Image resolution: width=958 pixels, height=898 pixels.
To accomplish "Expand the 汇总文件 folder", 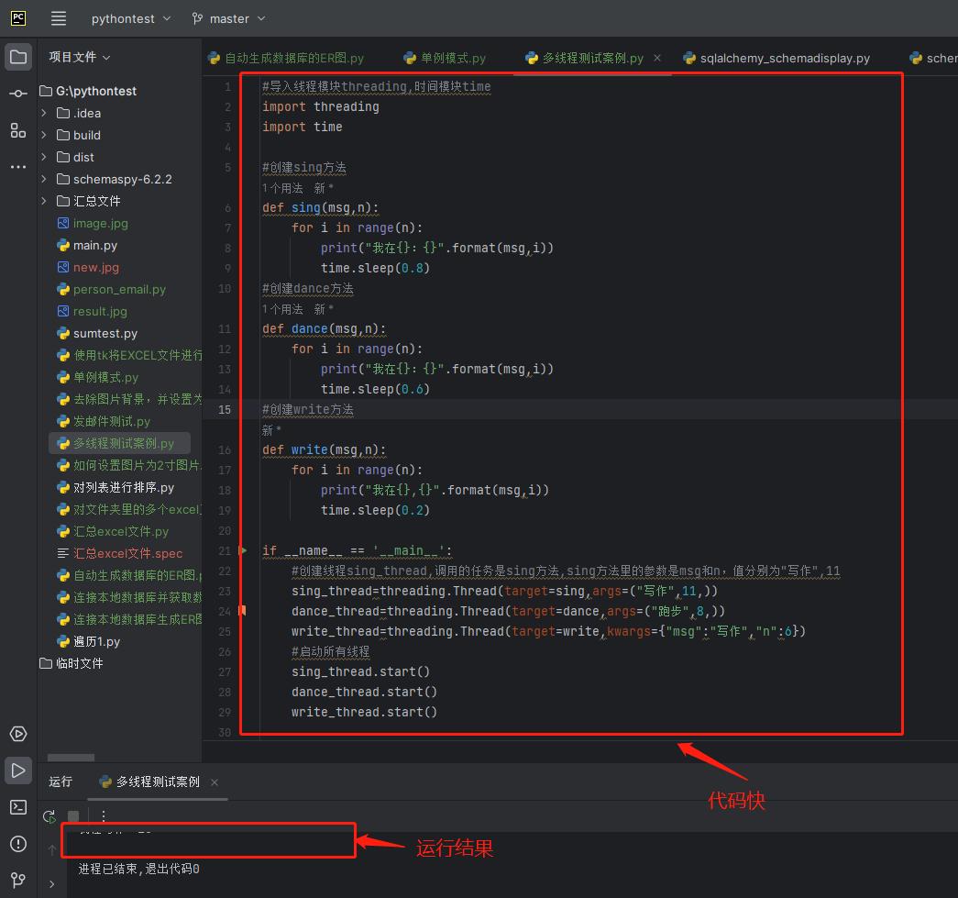I will (44, 201).
